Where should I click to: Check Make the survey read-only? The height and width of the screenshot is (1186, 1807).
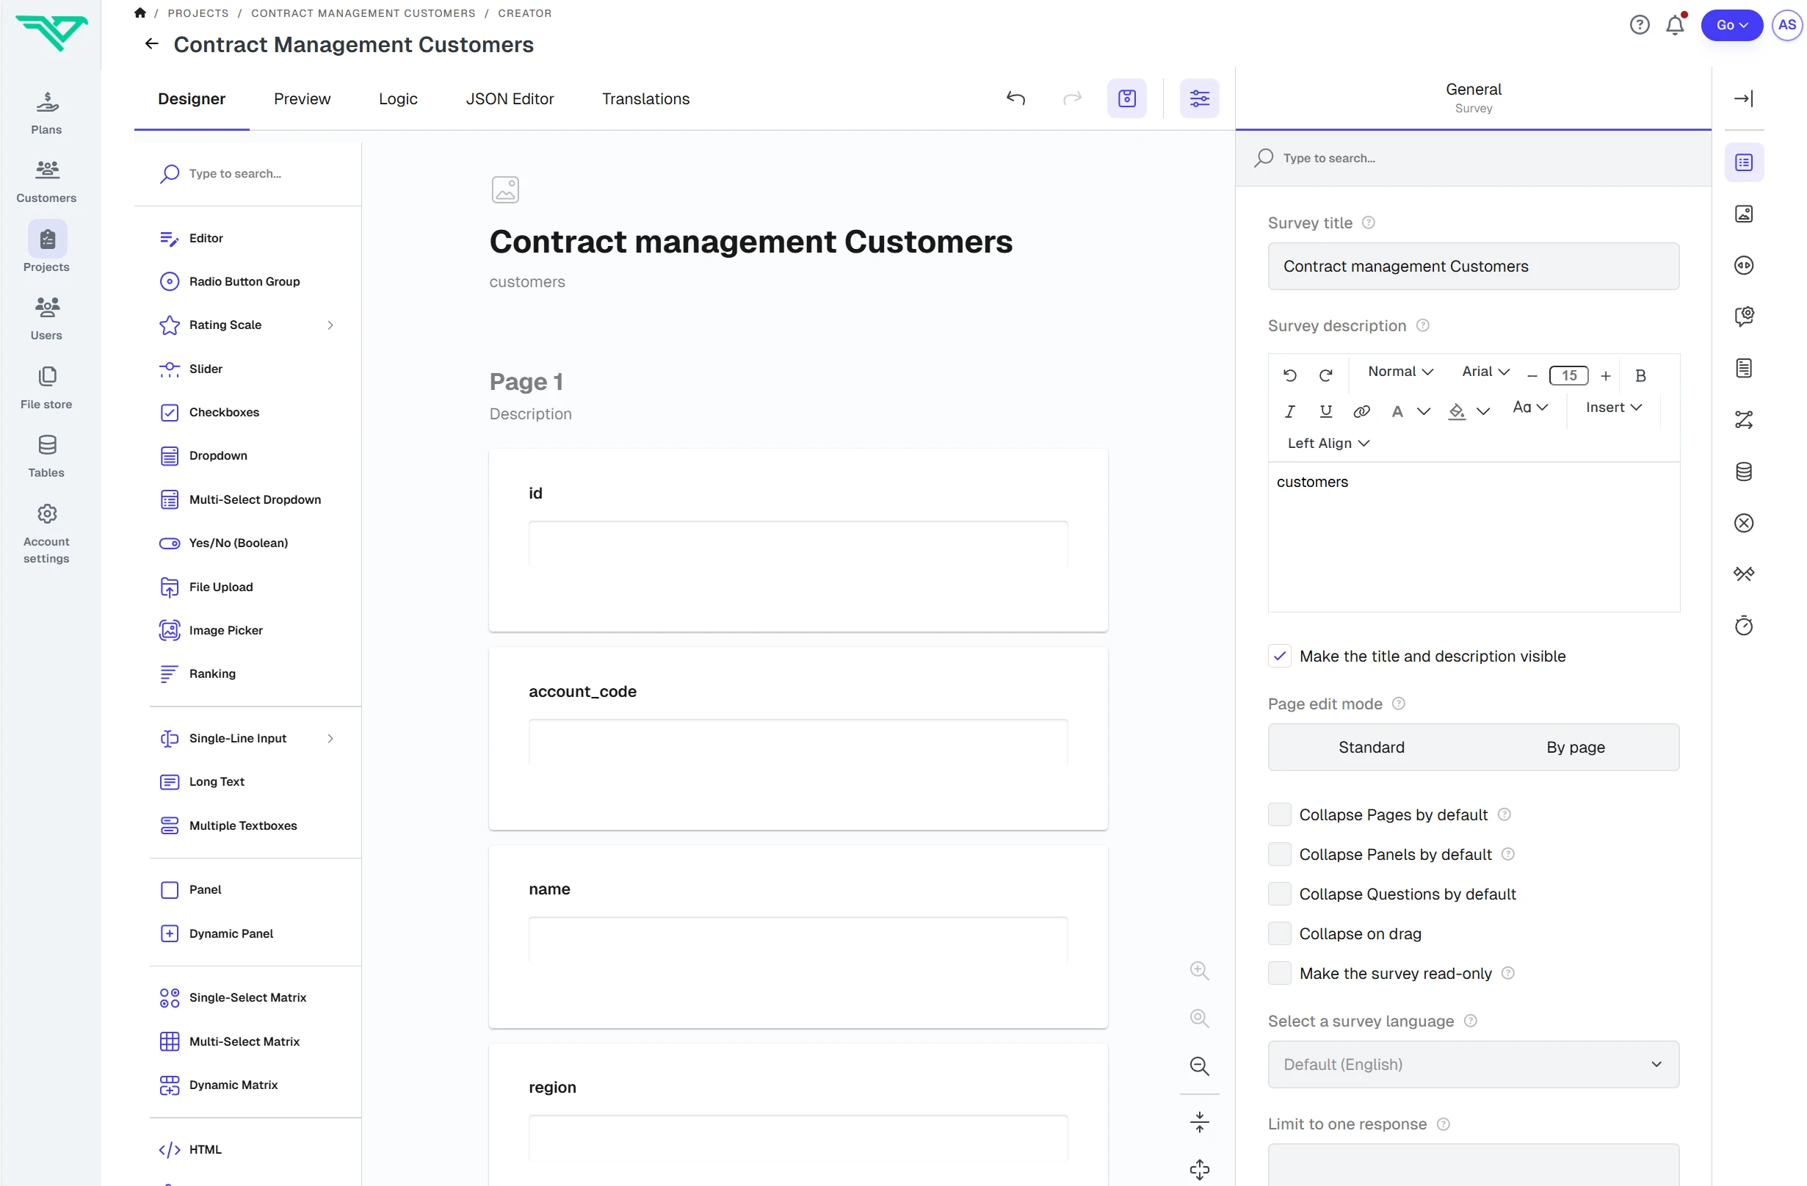[1279, 972]
